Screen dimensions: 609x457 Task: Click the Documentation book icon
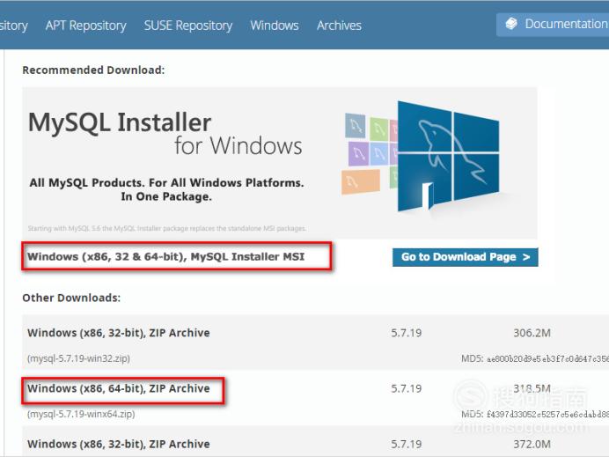[511, 24]
